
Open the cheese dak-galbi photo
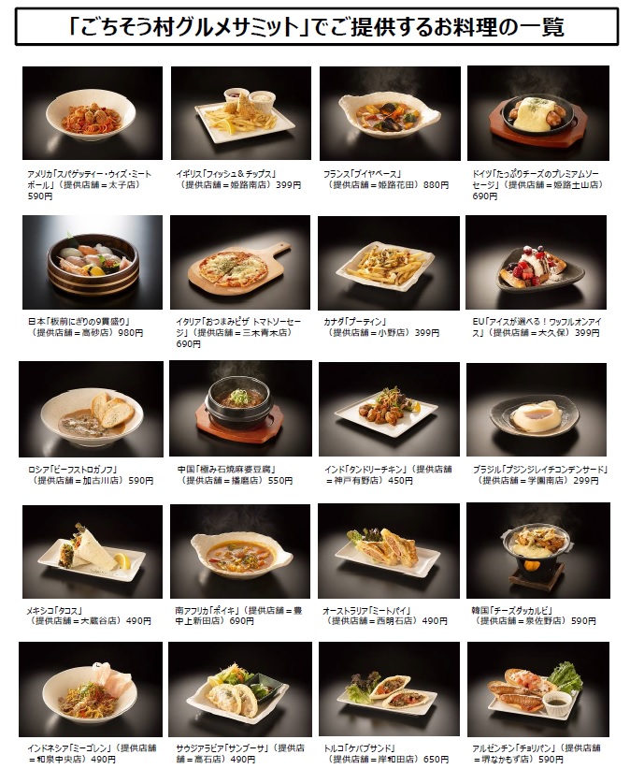coord(537,551)
